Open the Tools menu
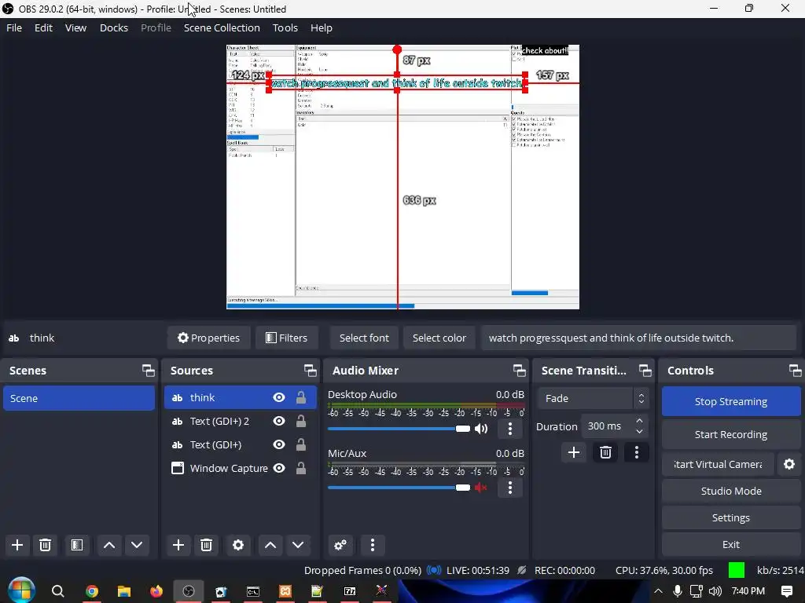Screen dimensions: 805x603 (285, 27)
